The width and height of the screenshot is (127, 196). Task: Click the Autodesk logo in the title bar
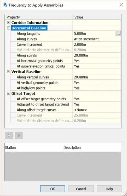click(5, 5)
